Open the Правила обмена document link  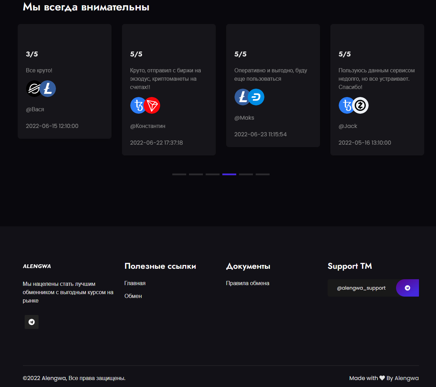coord(248,283)
